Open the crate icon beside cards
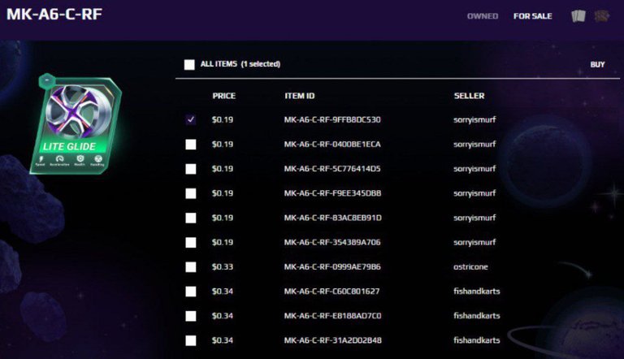 click(602, 16)
